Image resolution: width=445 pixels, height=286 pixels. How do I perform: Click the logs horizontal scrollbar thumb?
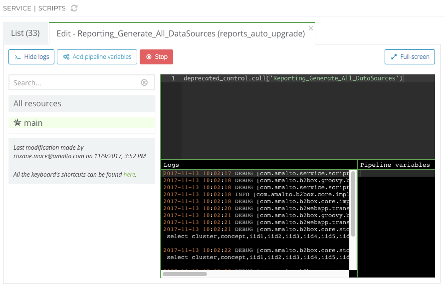point(185,274)
